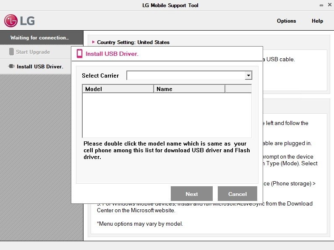Viewport: 334px width, 250px height.
Task: Click the USB plug icon in sidebar
Action: coord(11,66)
